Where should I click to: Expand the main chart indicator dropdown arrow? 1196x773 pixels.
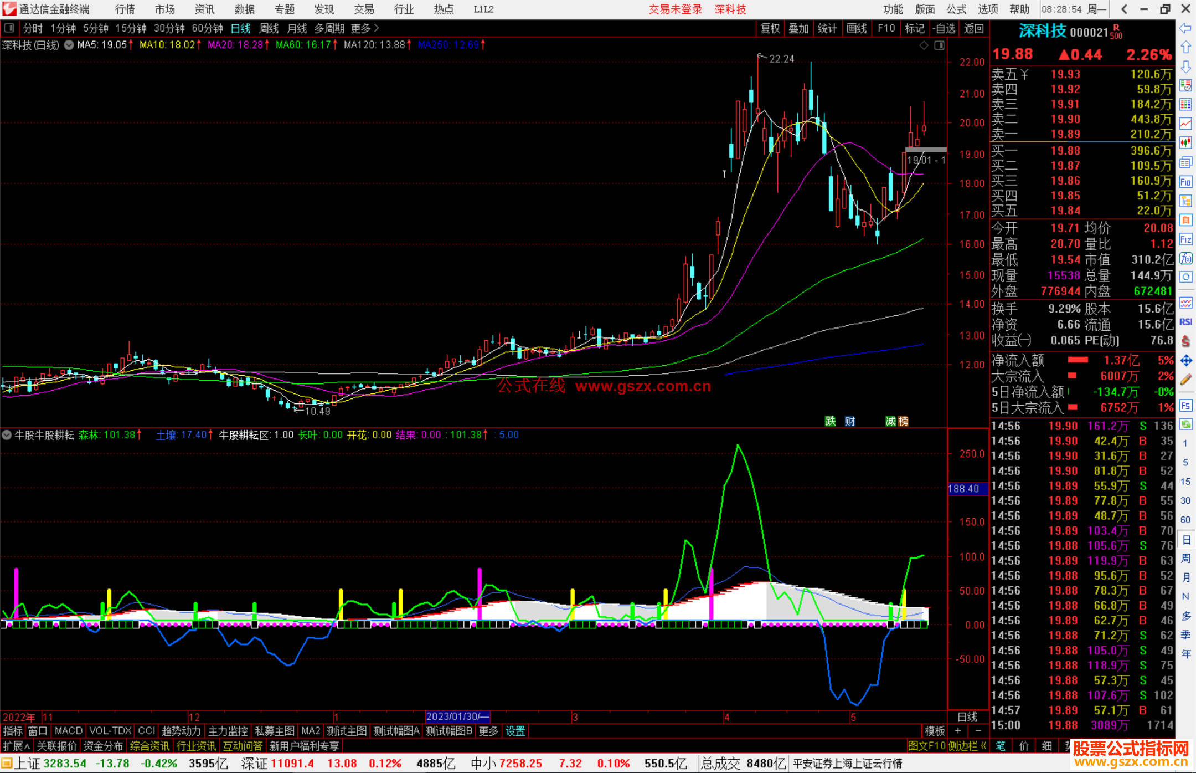[x=69, y=45]
